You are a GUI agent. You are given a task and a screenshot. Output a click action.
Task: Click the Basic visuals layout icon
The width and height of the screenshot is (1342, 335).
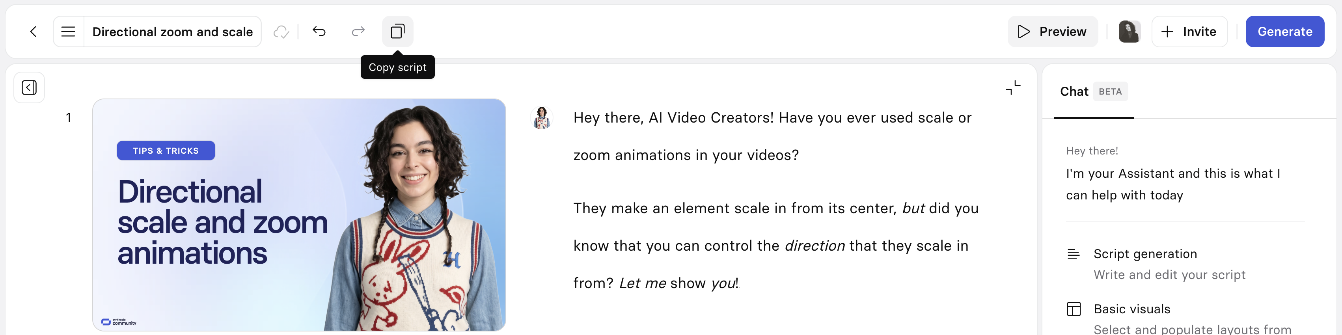point(1073,309)
